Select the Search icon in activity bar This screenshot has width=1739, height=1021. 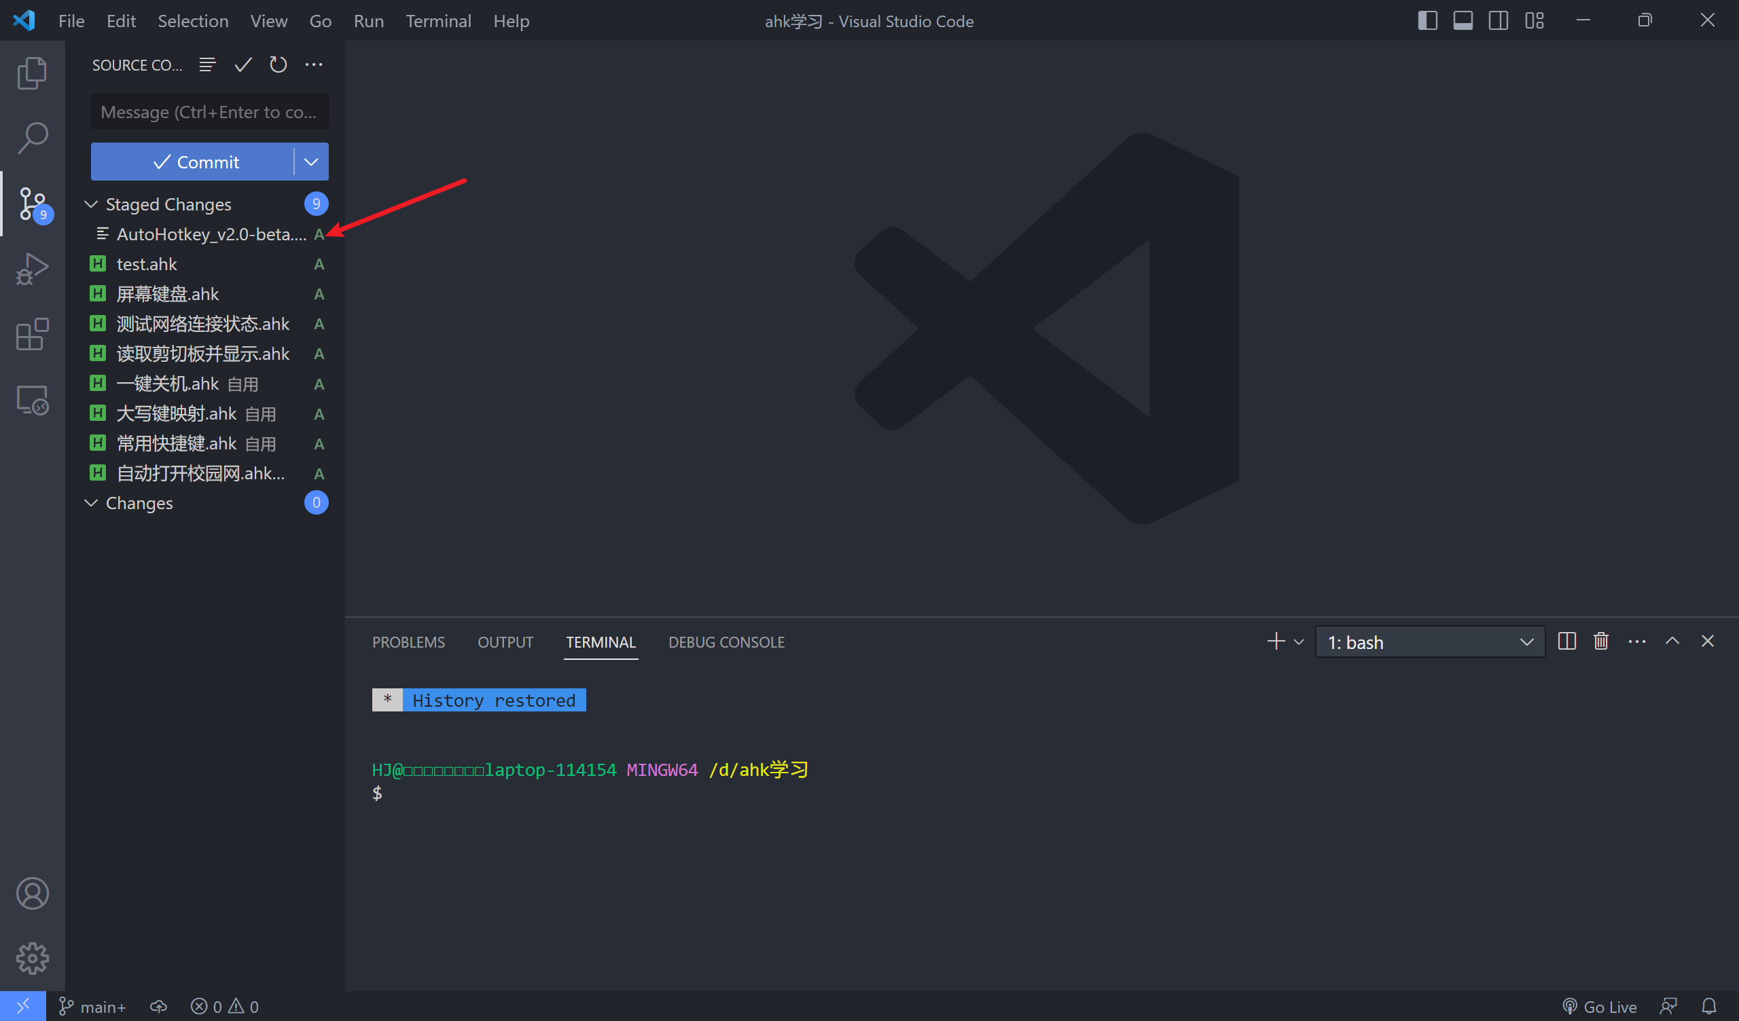(32, 136)
